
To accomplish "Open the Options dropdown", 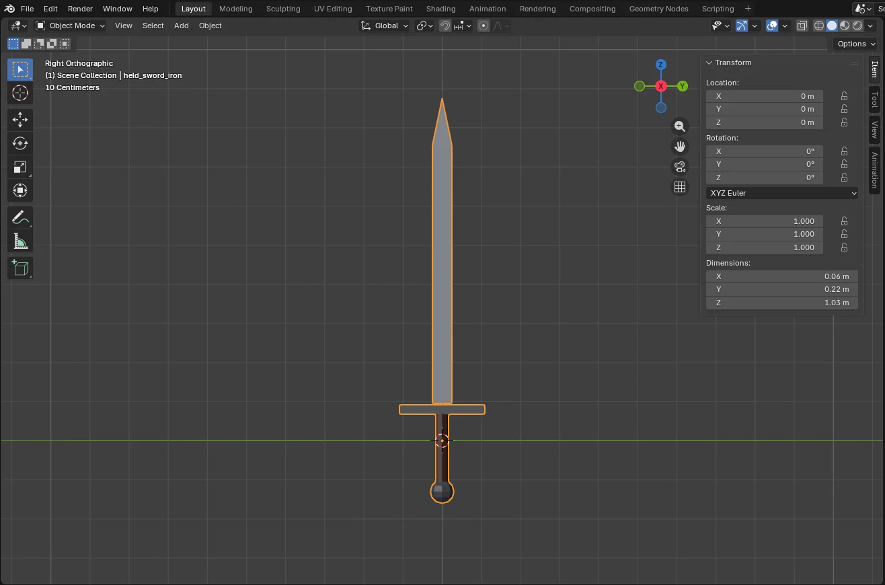I will [x=856, y=44].
